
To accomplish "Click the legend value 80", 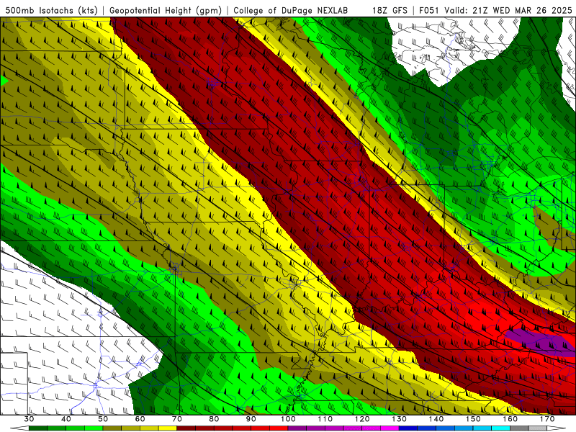I will [x=214, y=419].
